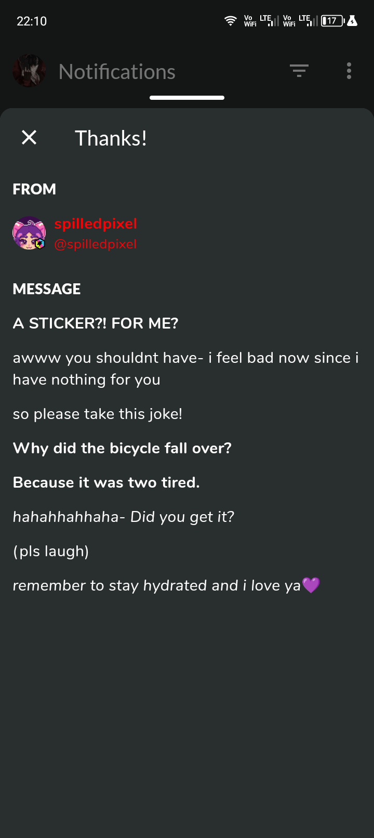Open the spilledpixel display name link
Image resolution: width=374 pixels, height=838 pixels.
pos(96,224)
